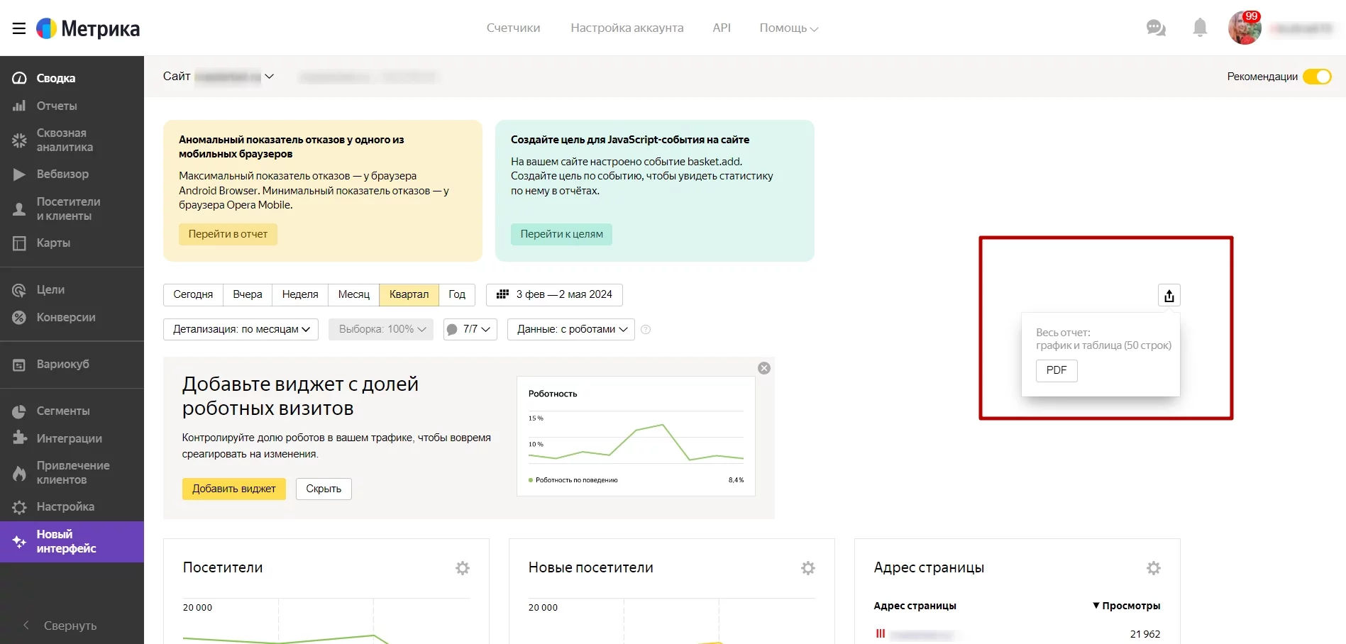Click the Метрика logo

click(x=88, y=28)
